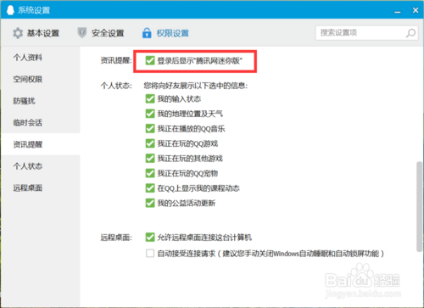Minimize the 系统设置 window
The image size is (424, 308).
click(x=398, y=11)
